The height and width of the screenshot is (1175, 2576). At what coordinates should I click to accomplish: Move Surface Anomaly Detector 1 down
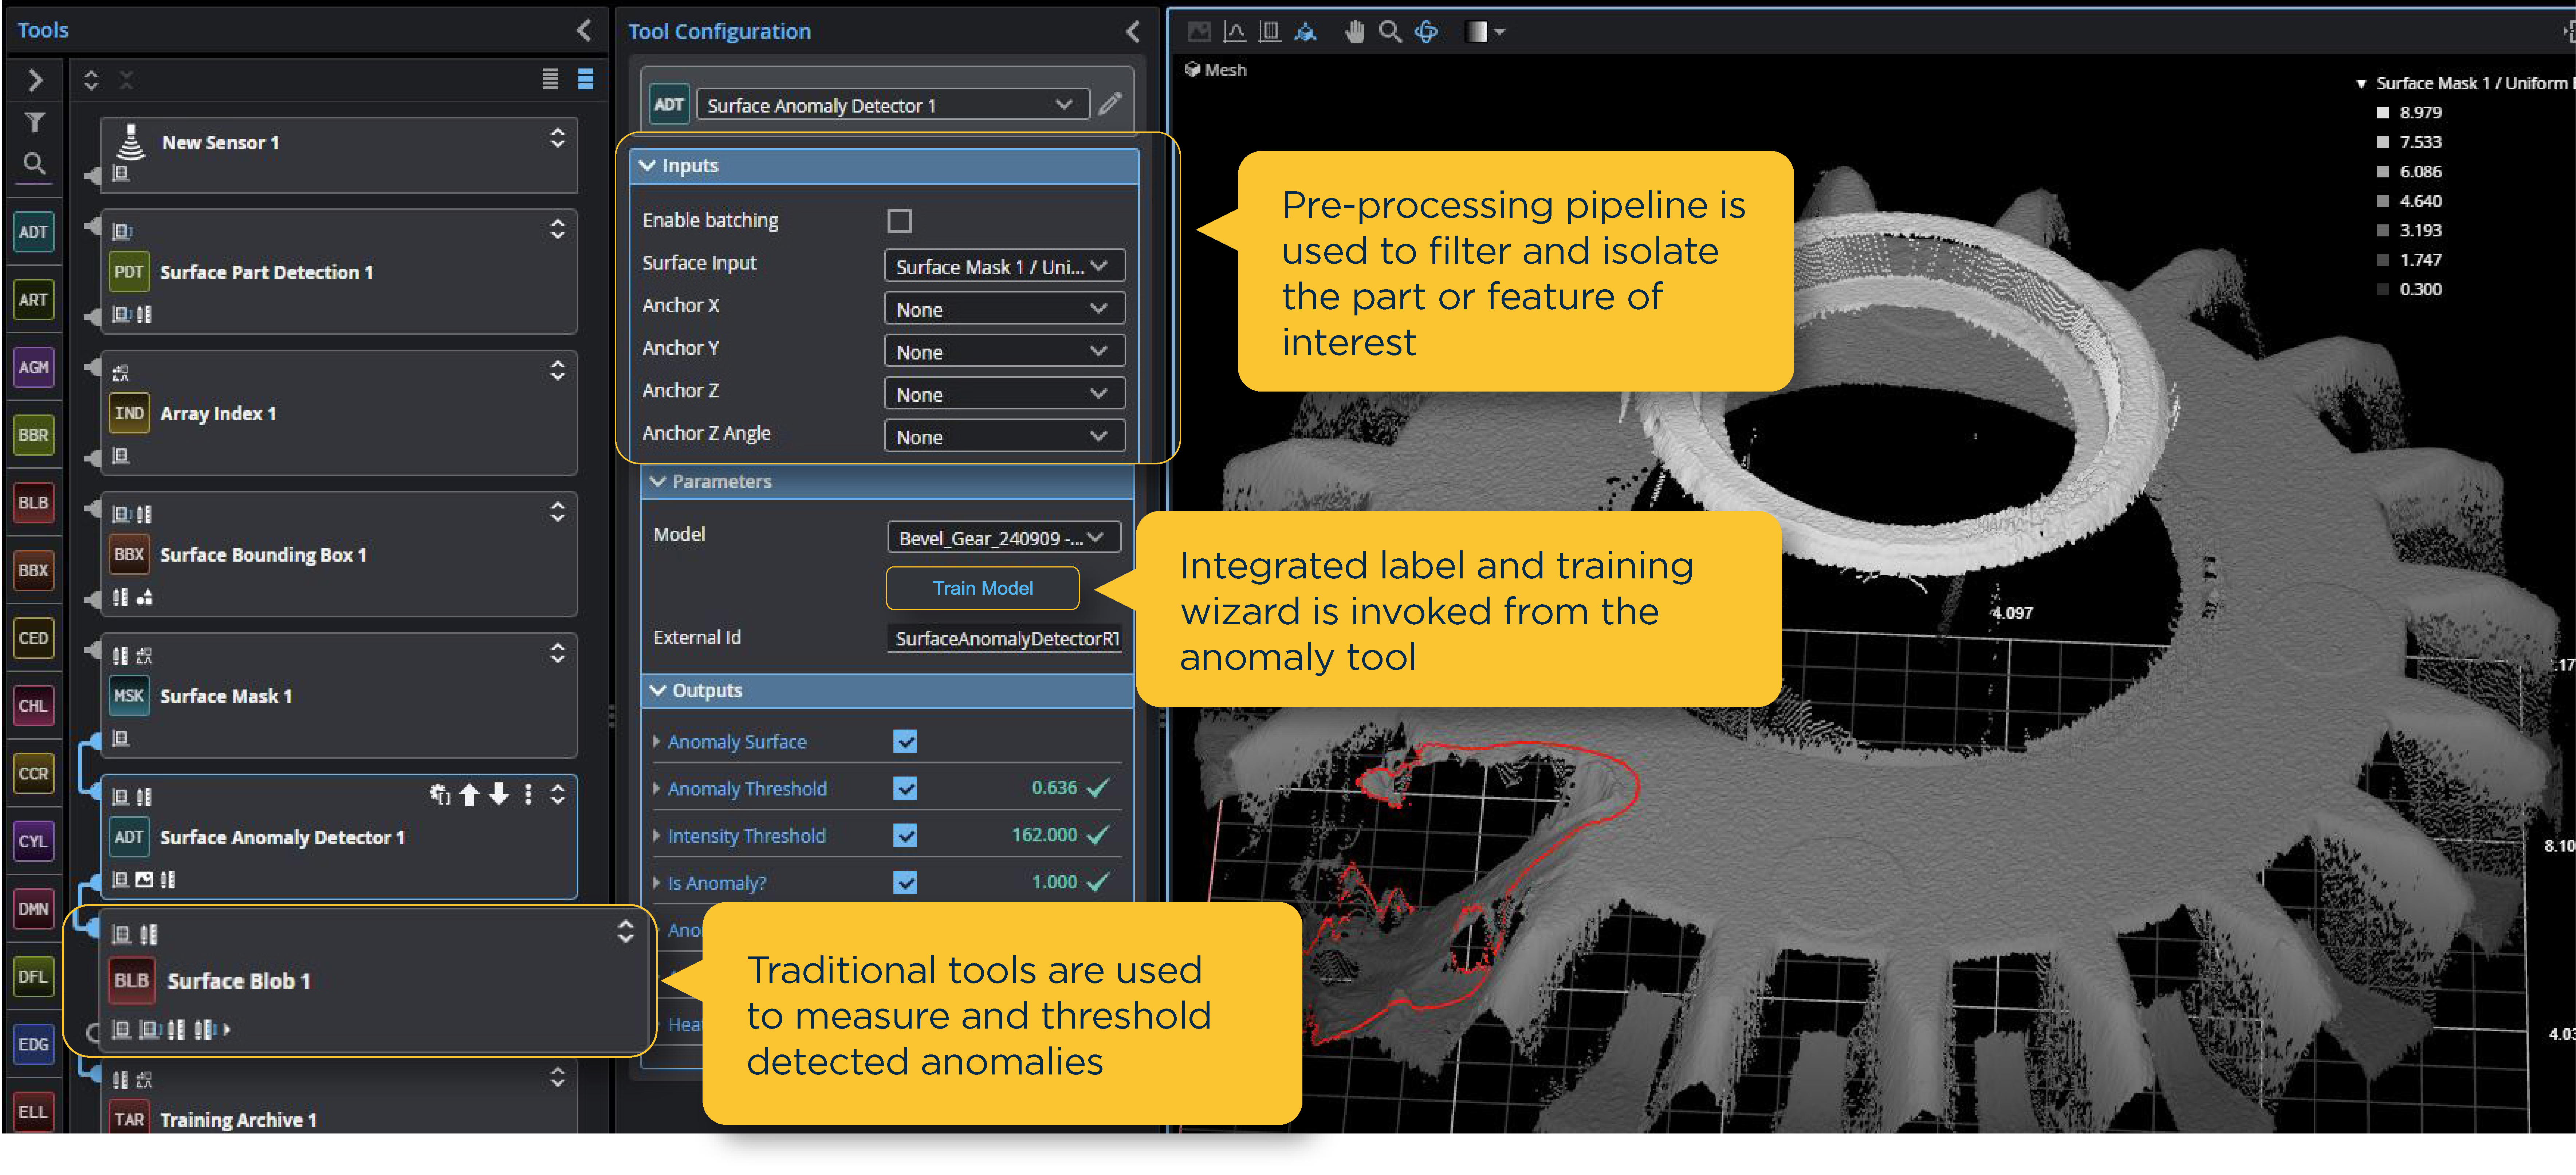point(499,795)
